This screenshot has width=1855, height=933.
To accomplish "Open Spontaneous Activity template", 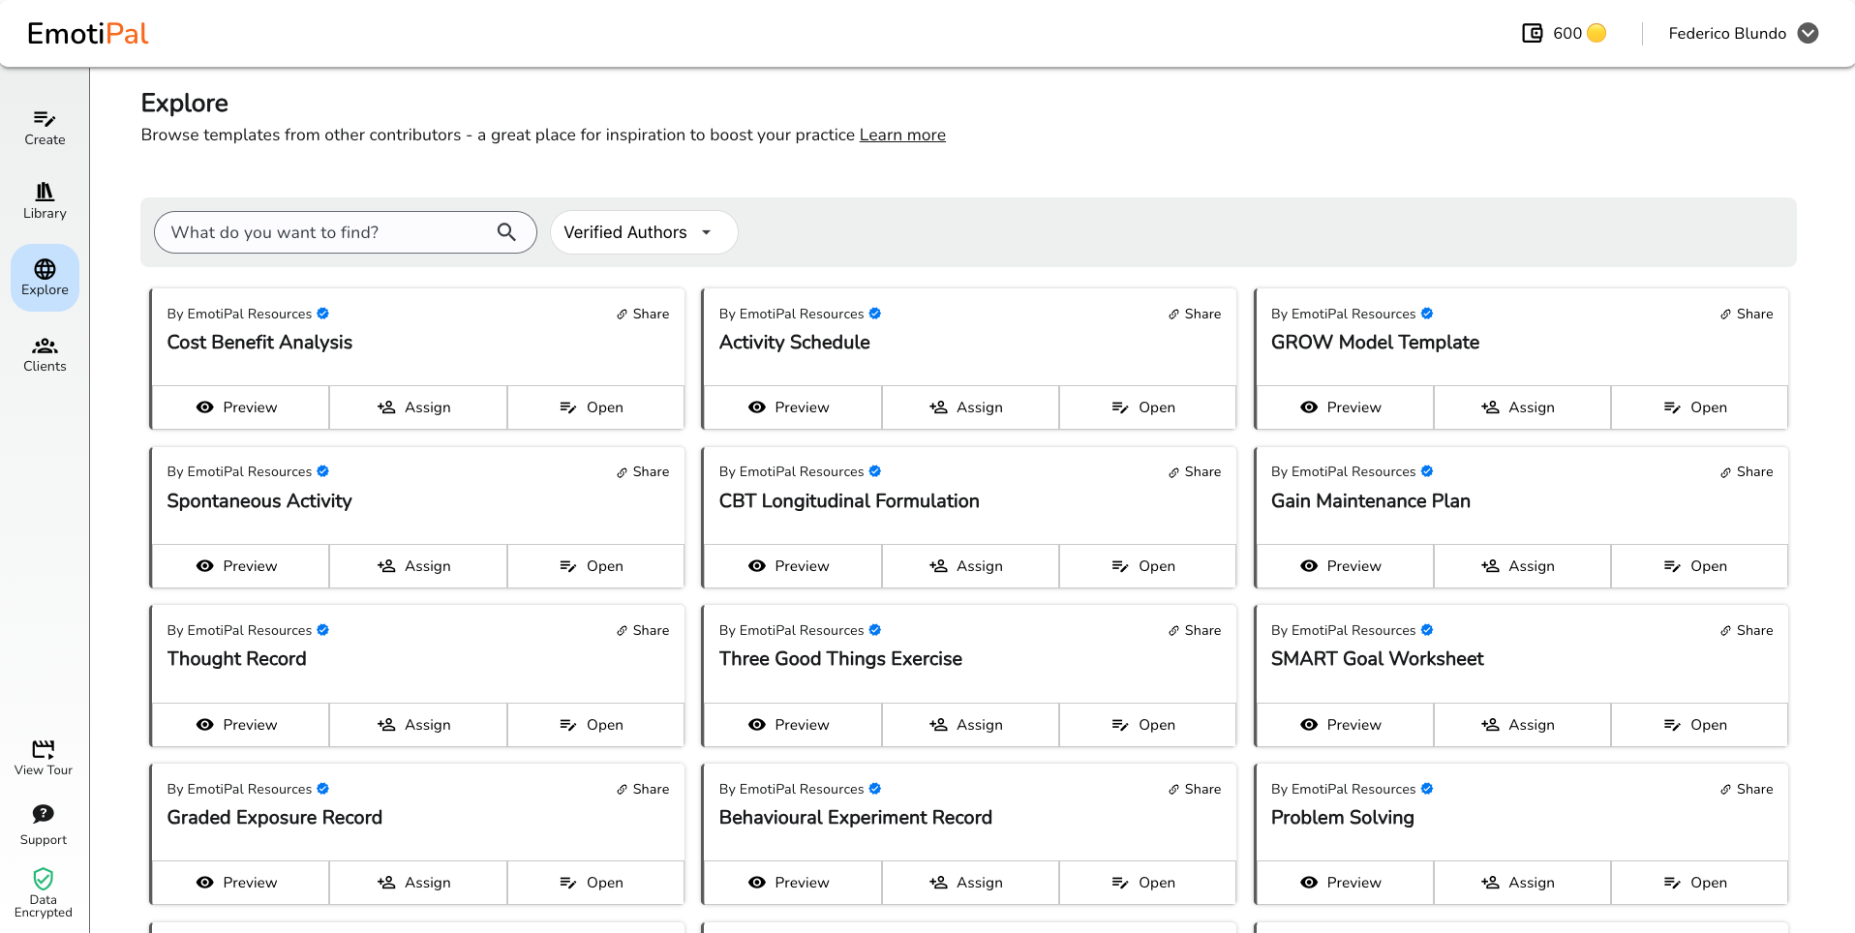I will coord(595,566).
